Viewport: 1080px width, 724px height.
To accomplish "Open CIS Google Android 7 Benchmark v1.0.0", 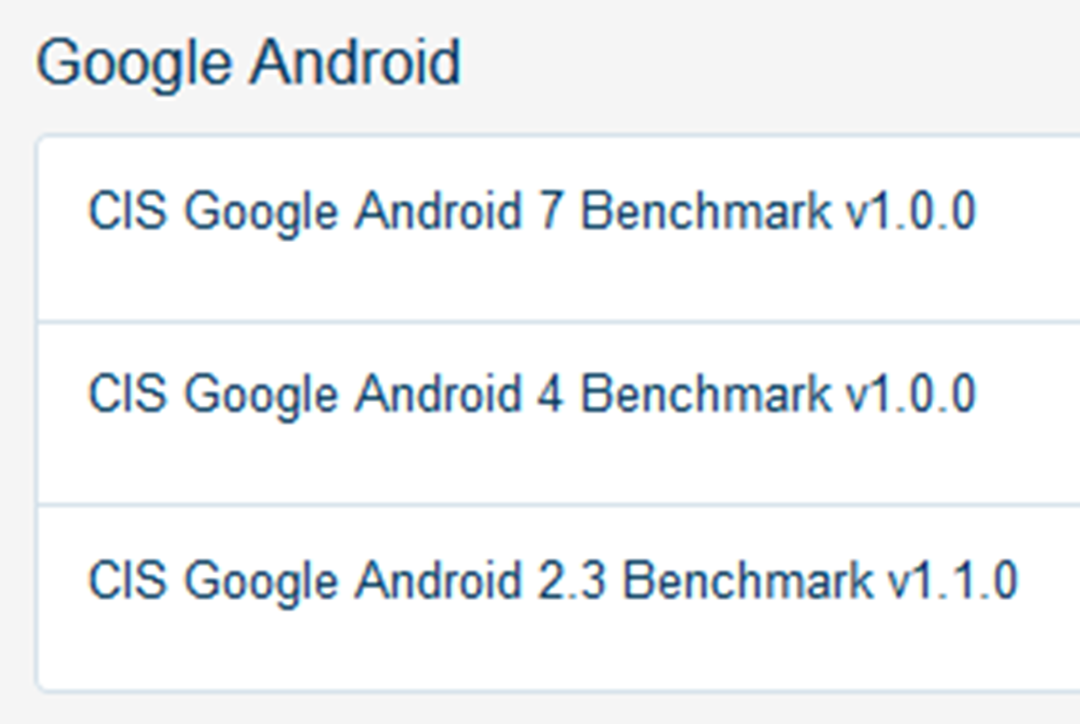I will tap(532, 211).
